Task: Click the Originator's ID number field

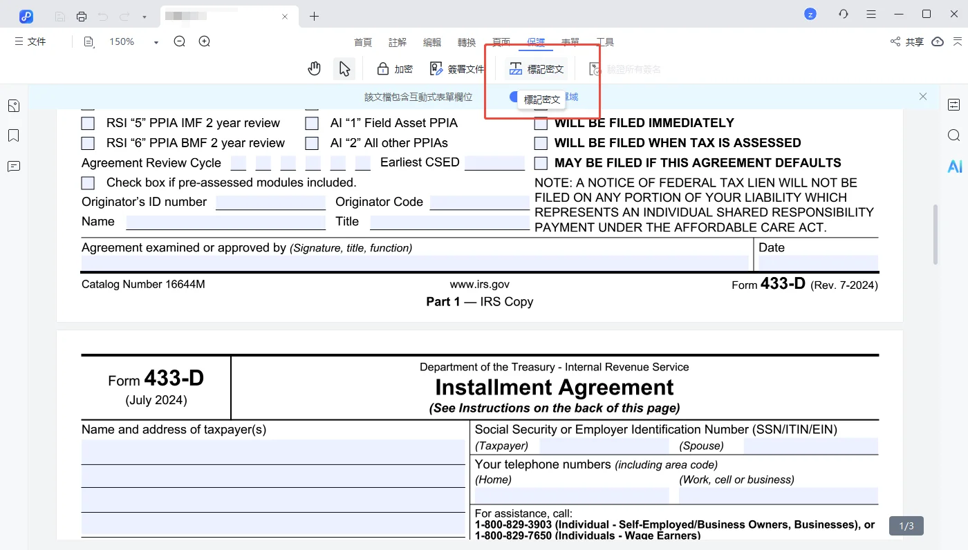Action: pos(270,202)
